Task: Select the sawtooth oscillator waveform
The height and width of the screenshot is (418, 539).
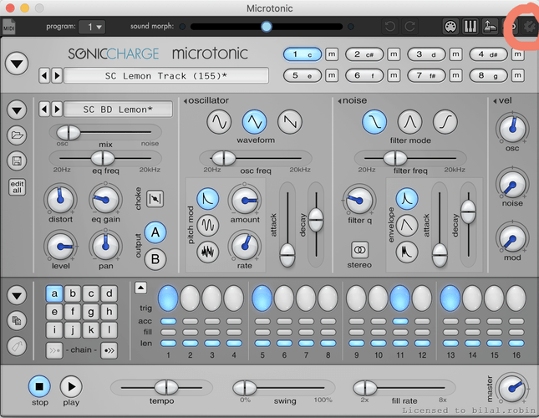Action: click(x=290, y=122)
